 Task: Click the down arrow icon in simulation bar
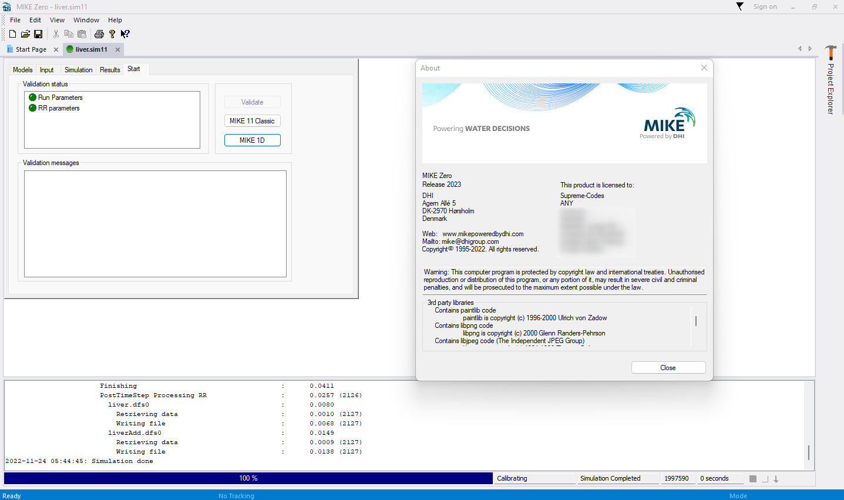(776, 479)
